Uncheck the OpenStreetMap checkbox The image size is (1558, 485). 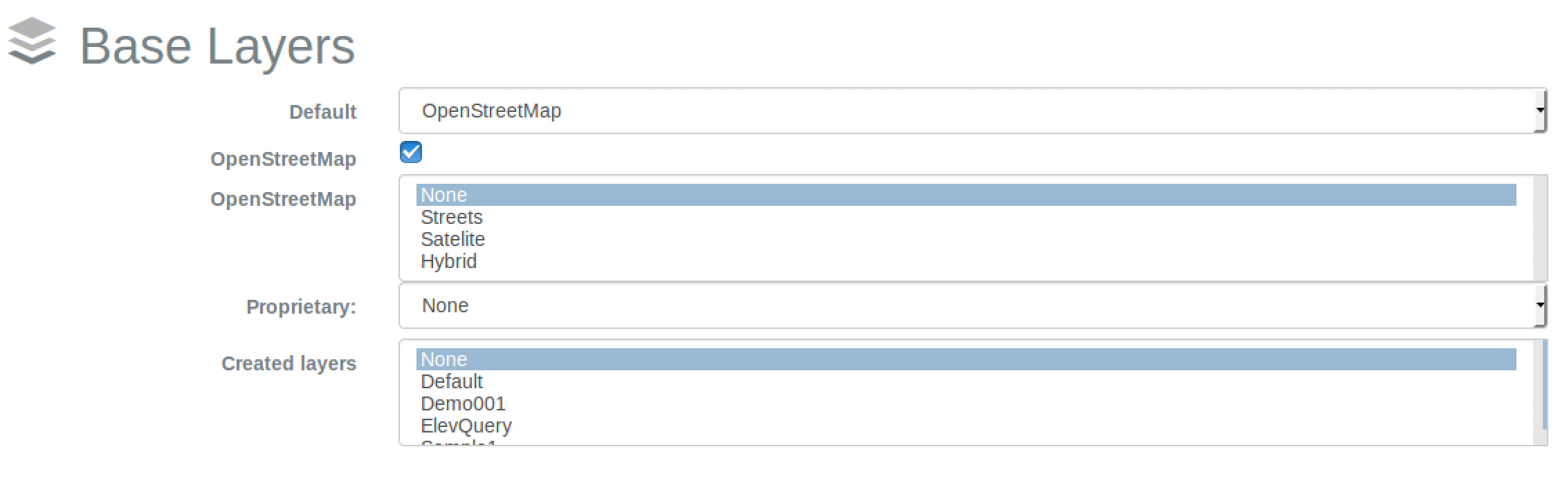[410, 152]
